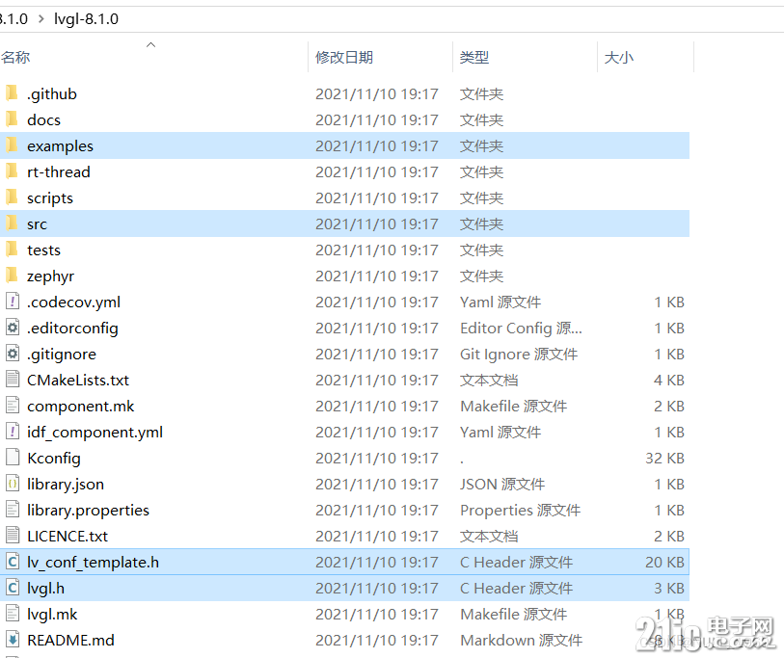Click the Properties 源文件 type cell
The height and width of the screenshot is (658, 784).
(520, 510)
